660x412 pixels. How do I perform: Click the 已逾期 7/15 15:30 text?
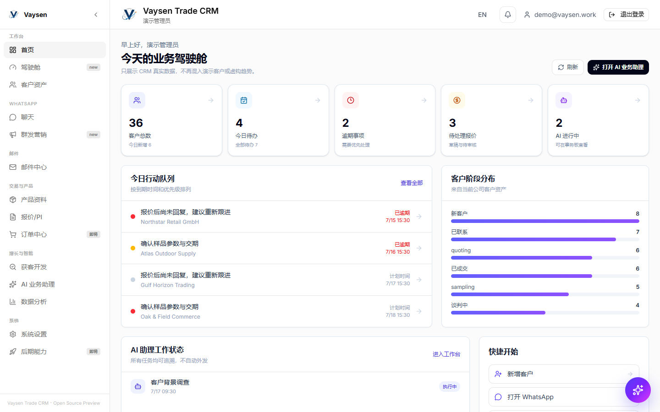(x=398, y=217)
